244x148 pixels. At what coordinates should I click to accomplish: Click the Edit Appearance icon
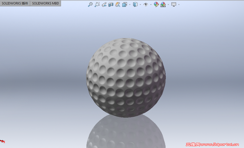tap(156, 4)
